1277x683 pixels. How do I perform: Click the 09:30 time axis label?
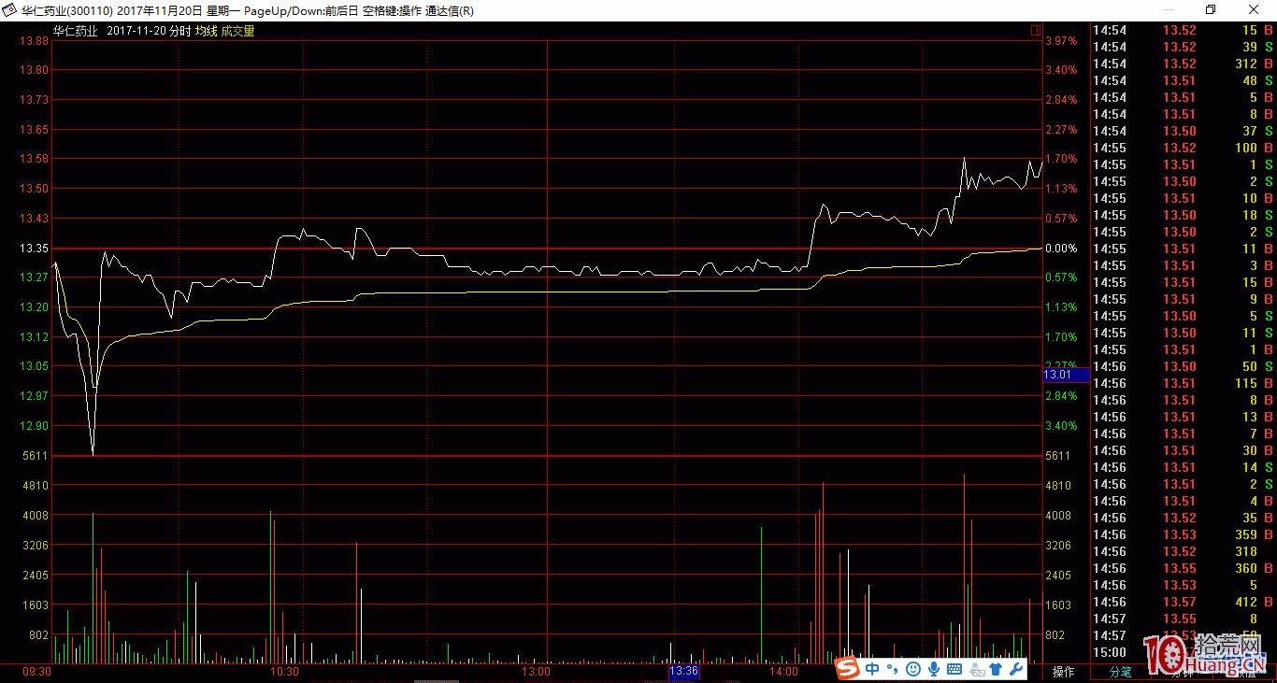coord(36,671)
